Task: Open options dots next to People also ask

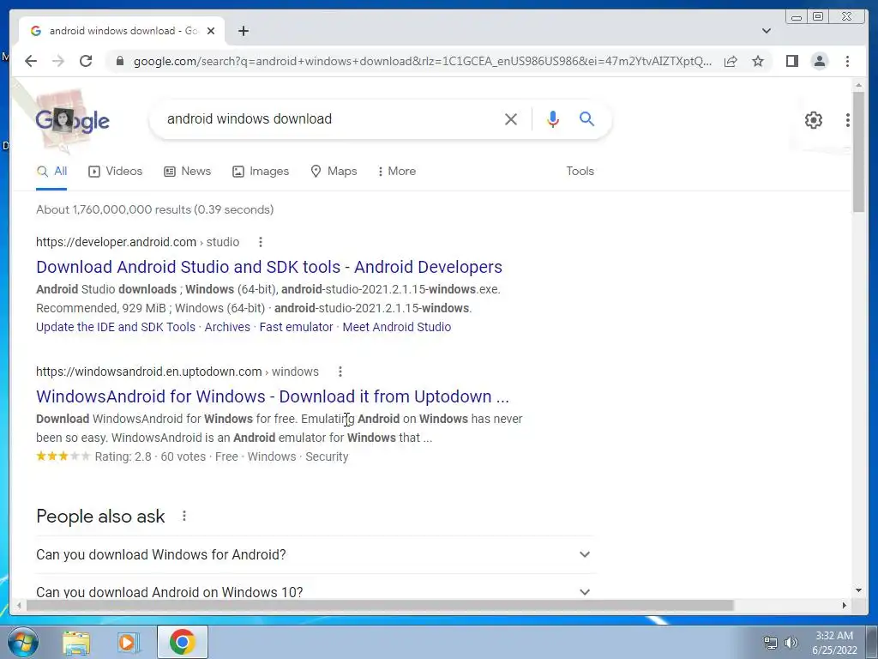Action: (x=184, y=516)
